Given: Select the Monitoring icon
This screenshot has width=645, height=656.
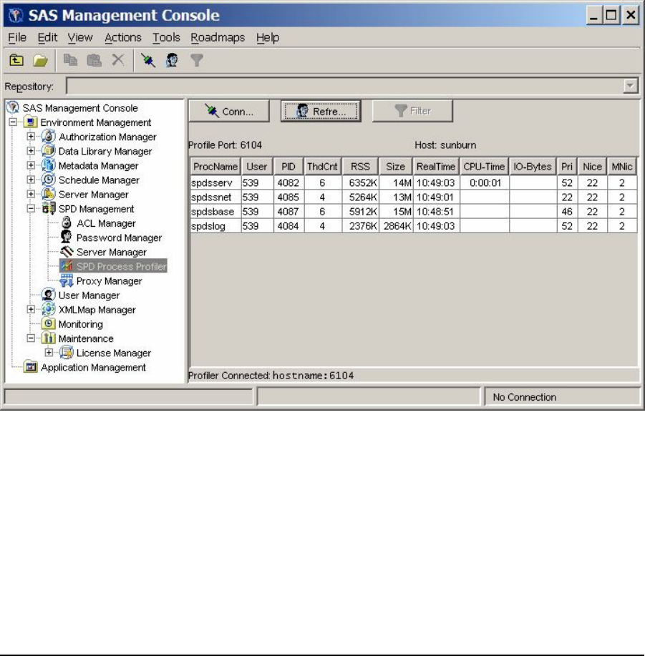Looking at the screenshot, I should (49, 324).
